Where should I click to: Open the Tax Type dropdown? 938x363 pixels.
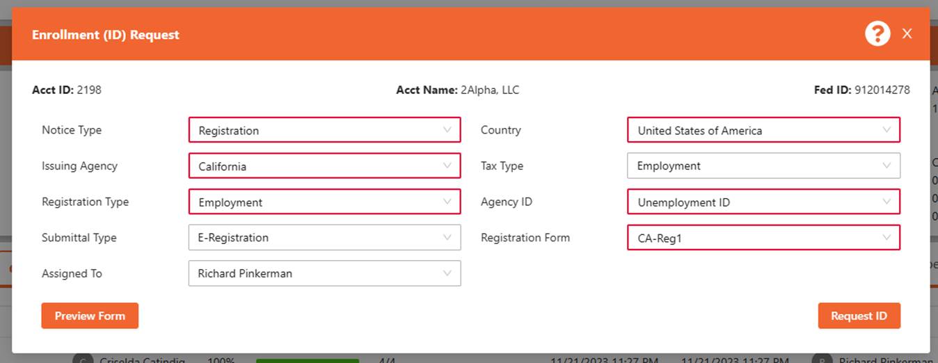[x=763, y=166]
